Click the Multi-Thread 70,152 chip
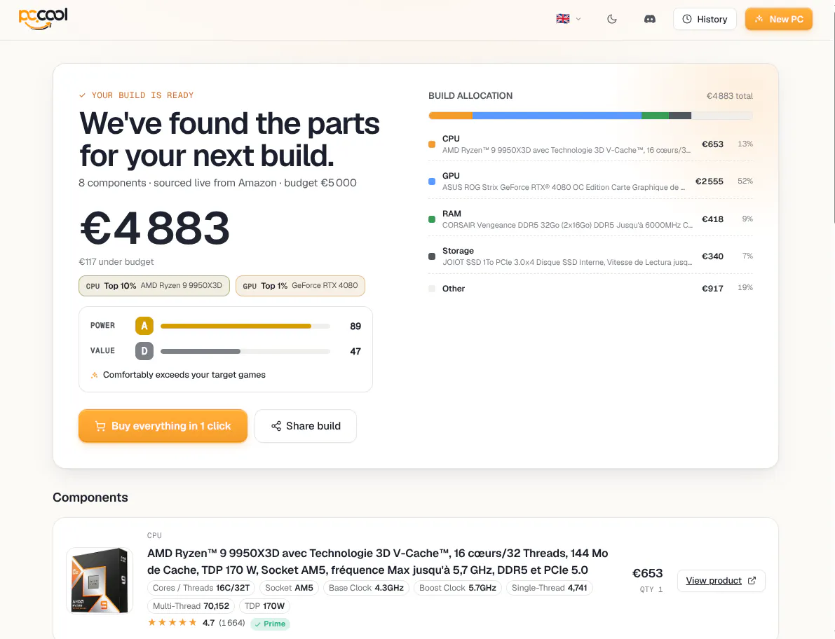The width and height of the screenshot is (835, 639). (191, 606)
